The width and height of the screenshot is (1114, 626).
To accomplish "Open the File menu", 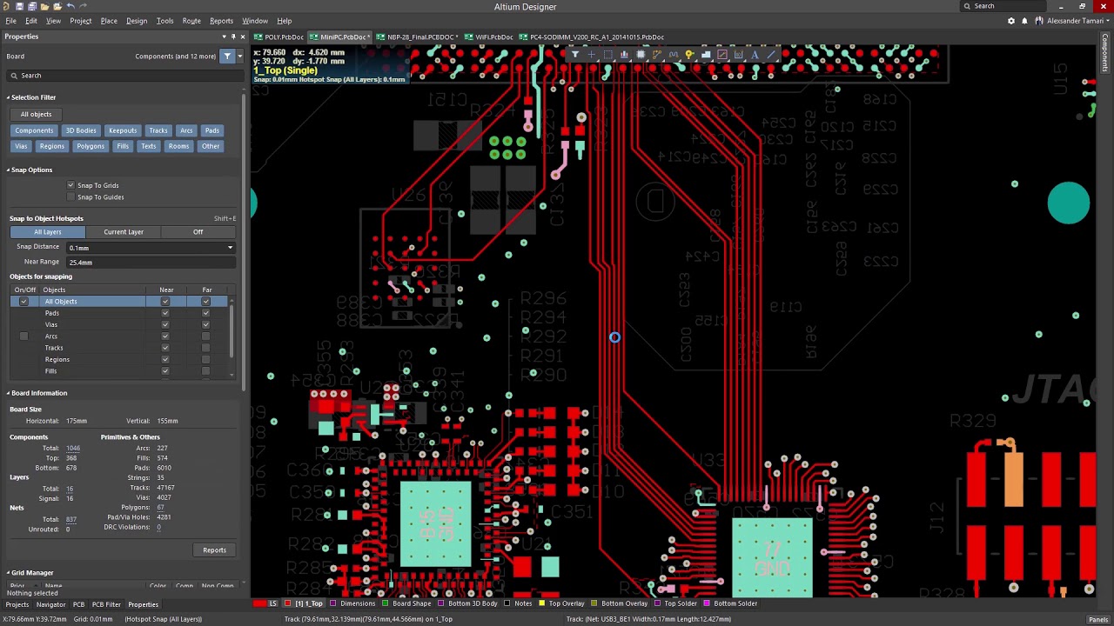I will tap(10, 21).
